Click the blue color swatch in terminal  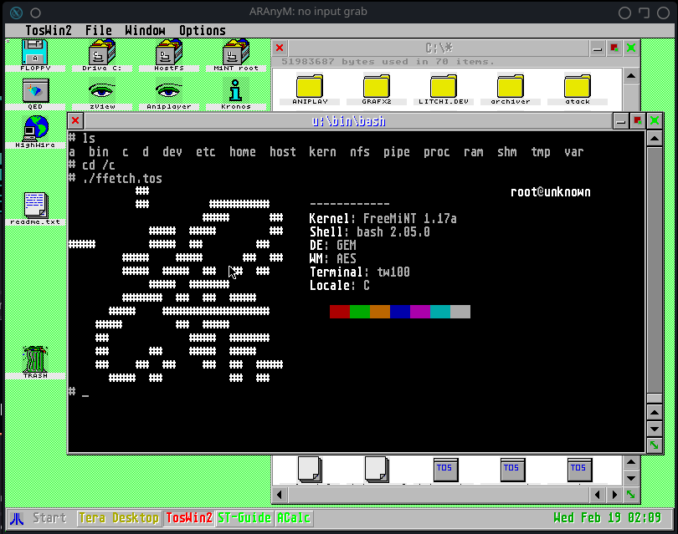[400, 312]
